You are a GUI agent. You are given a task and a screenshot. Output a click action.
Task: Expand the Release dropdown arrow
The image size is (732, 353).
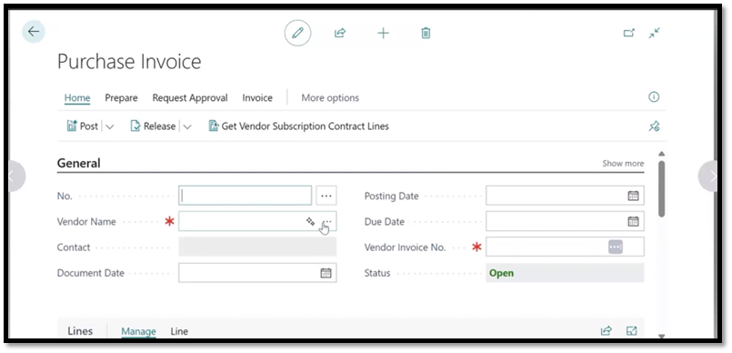point(187,126)
